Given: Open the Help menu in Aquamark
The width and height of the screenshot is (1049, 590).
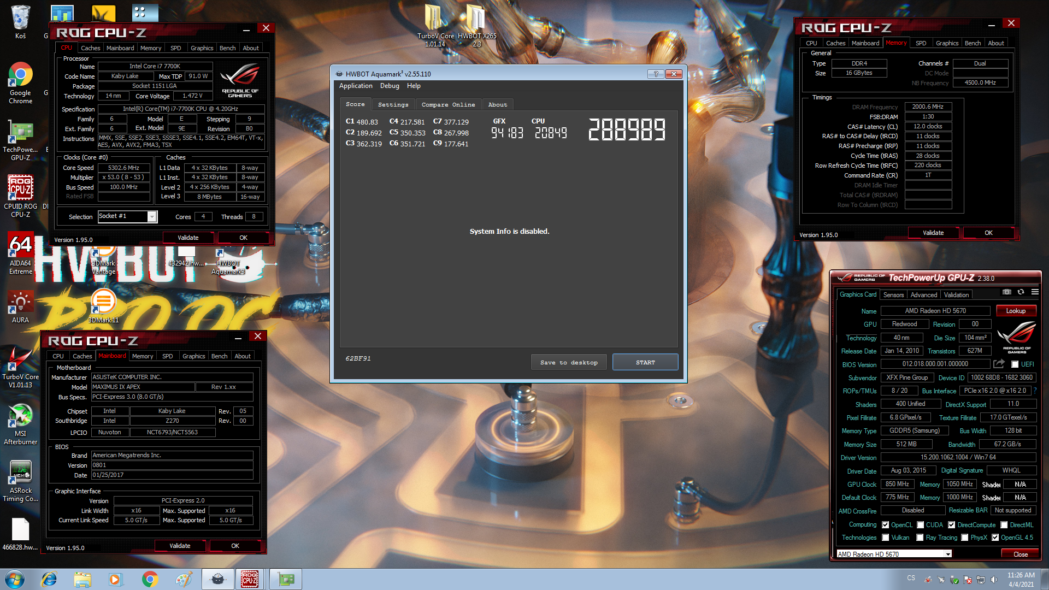Looking at the screenshot, I should pyautogui.click(x=414, y=86).
